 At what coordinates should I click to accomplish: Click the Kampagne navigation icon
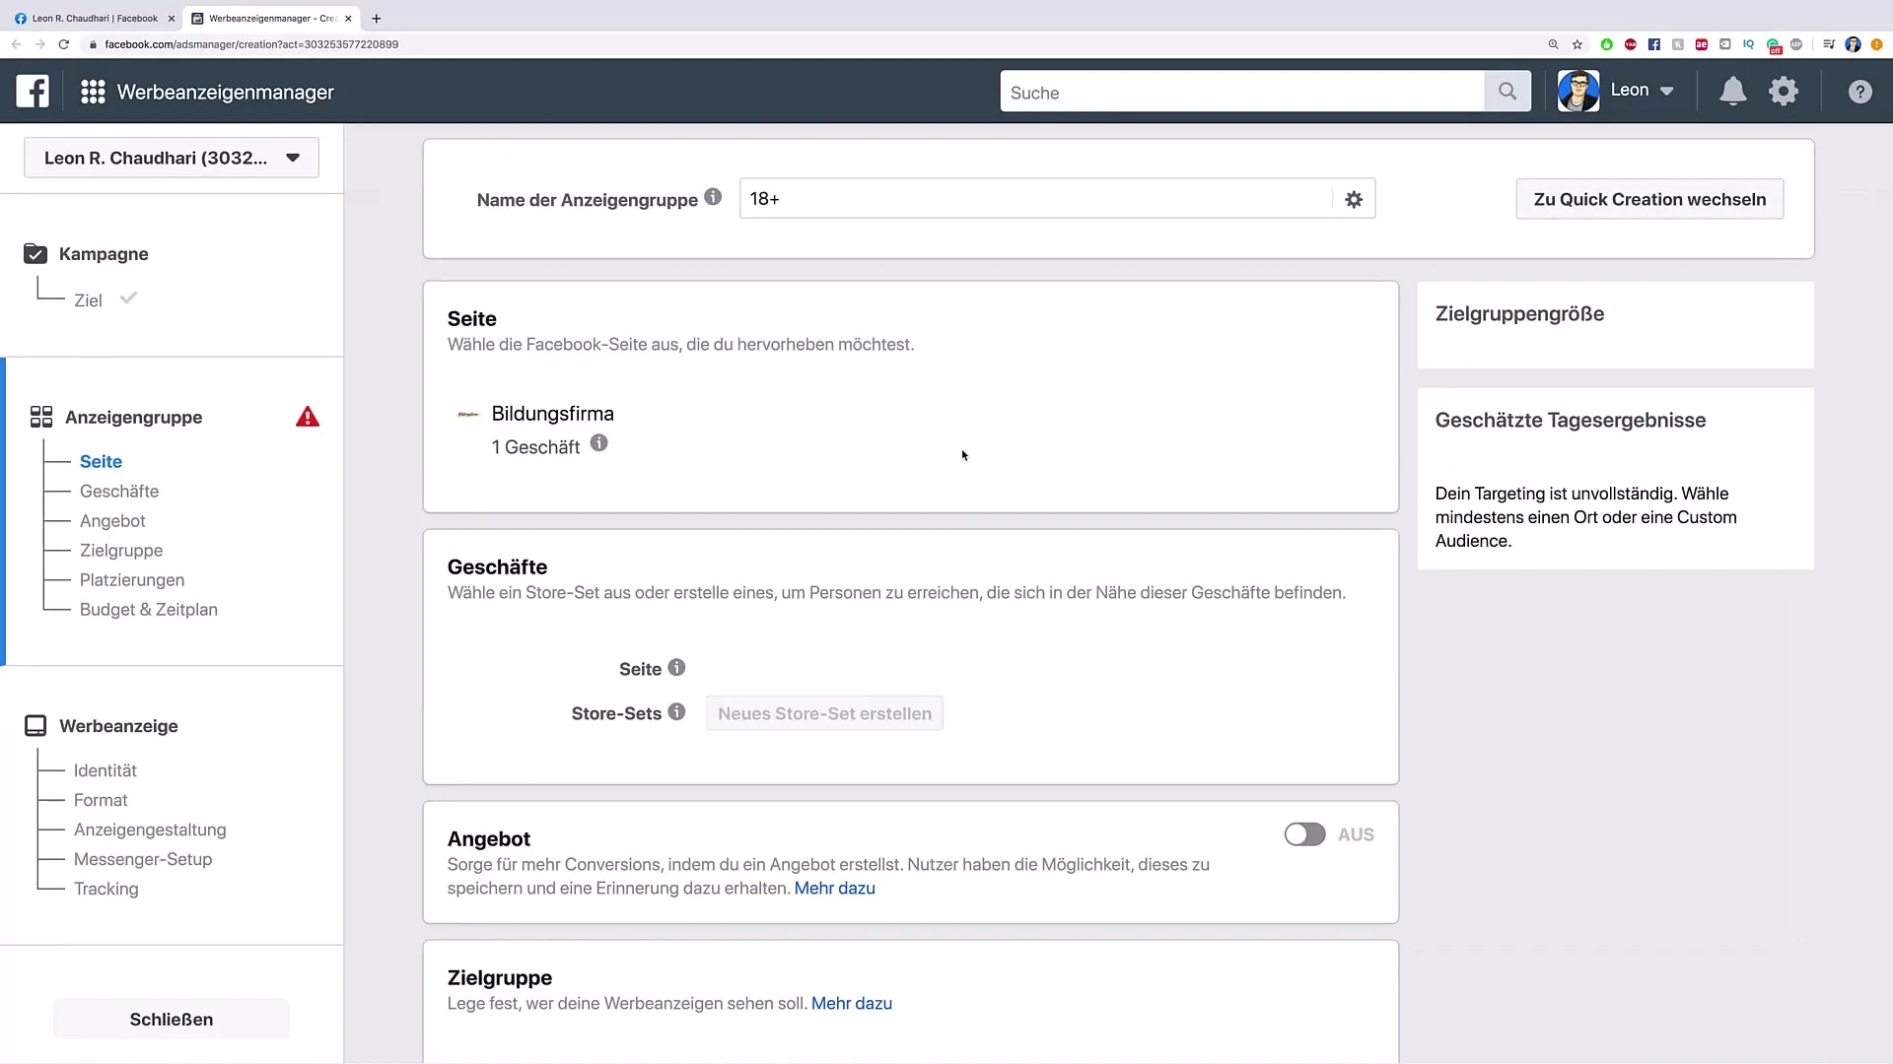tap(35, 253)
